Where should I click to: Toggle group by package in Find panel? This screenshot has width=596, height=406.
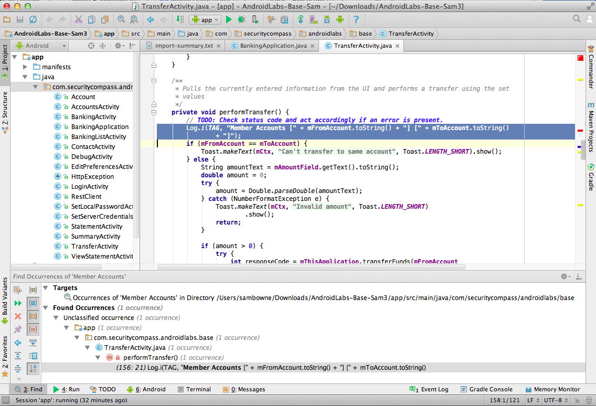click(33, 316)
